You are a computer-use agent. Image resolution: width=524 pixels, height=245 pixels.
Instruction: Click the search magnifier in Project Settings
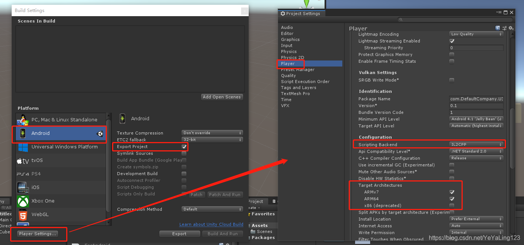(401, 20)
